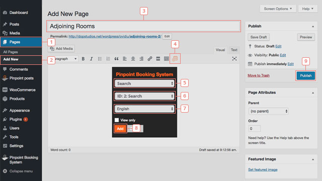Click the page title field
The height and width of the screenshot is (181, 322).
[143, 26]
